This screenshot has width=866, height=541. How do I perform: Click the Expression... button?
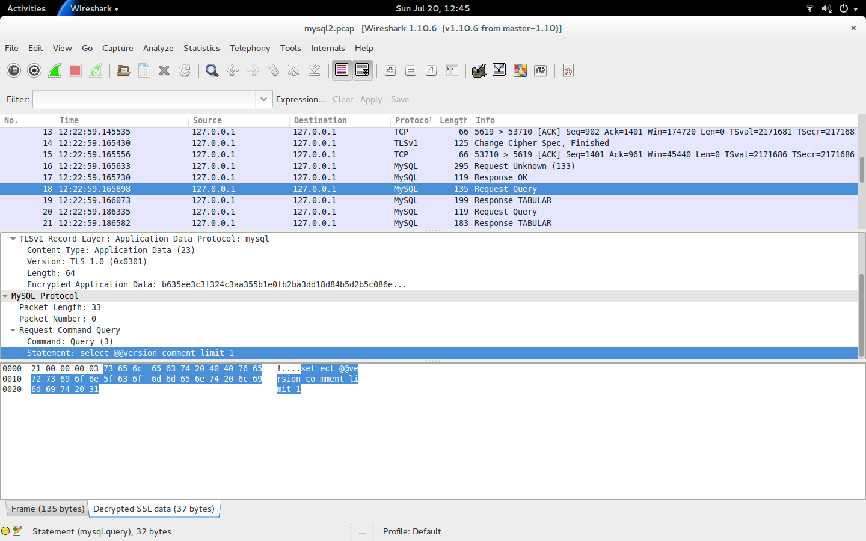pyautogui.click(x=301, y=99)
